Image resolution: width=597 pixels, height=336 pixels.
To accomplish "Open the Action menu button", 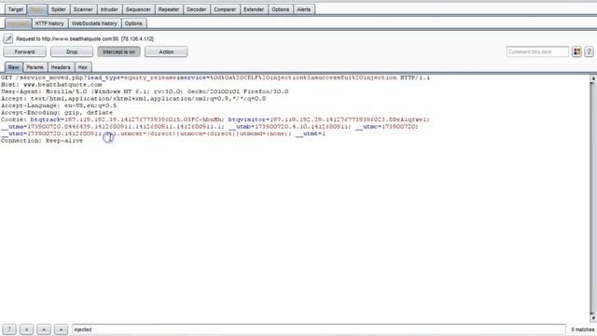I will (166, 52).
